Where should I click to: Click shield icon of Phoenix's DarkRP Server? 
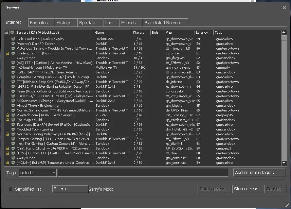coord(13,44)
